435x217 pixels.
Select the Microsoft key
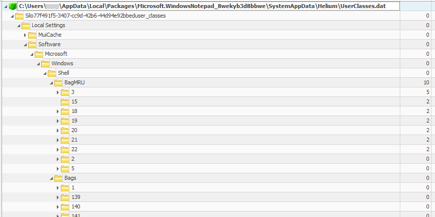(56, 54)
